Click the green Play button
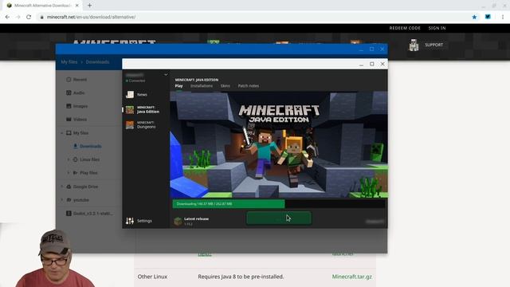510x287 pixels. [279, 218]
